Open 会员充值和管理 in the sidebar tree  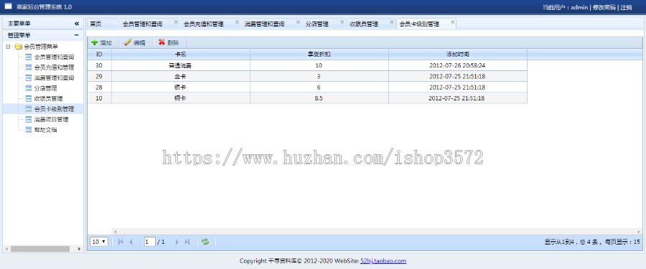pos(54,67)
